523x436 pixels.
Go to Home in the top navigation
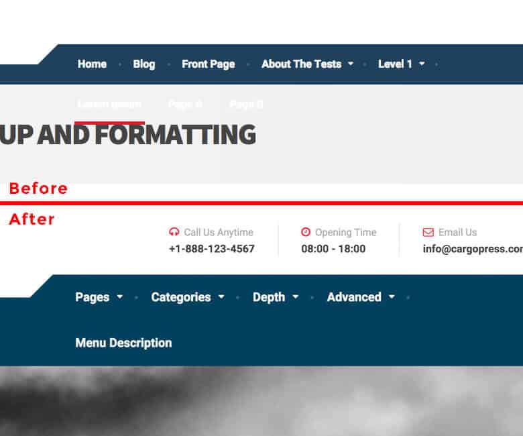point(92,64)
